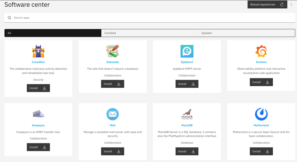The width and height of the screenshot is (297, 162).
Task: Install the Grafana application
Action: (x=261, y=82)
